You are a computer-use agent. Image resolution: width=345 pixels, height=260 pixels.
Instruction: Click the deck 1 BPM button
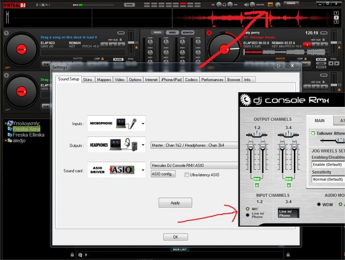(x=121, y=33)
